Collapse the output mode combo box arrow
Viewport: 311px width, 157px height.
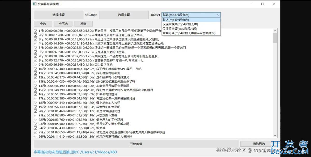pyautogui.click(x=218, y=15)
